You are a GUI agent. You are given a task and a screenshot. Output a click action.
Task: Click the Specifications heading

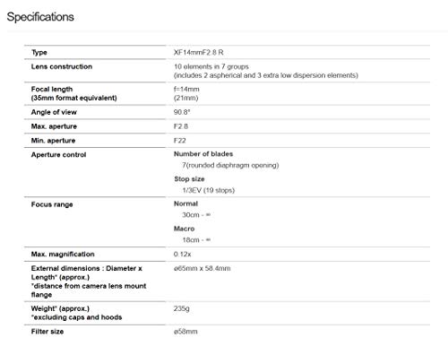(x=40, y=17)
